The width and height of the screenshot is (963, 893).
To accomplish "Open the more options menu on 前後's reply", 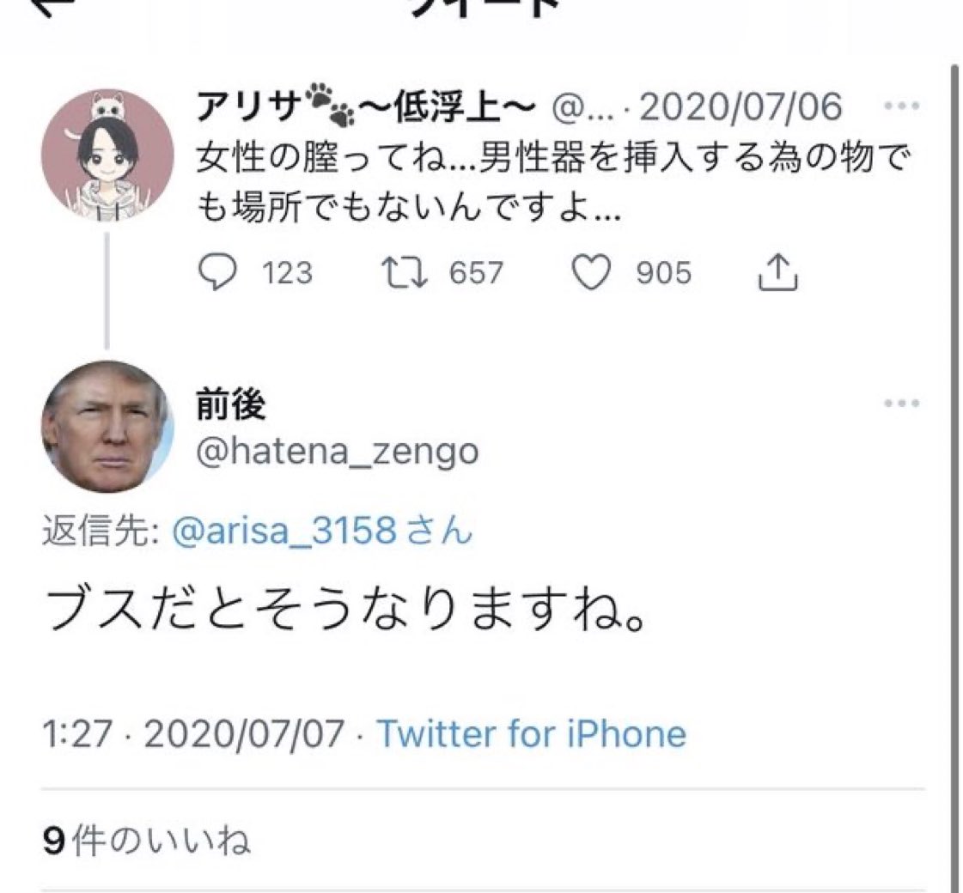I will point(901,403).
